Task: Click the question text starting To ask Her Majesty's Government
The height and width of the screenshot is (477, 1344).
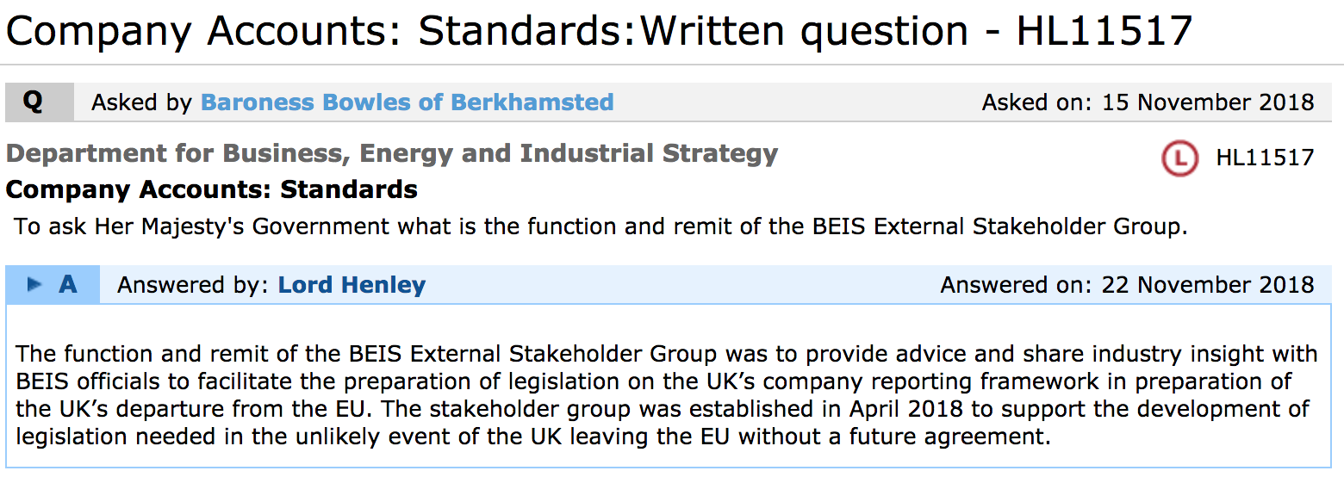Action: click(600, 227)
